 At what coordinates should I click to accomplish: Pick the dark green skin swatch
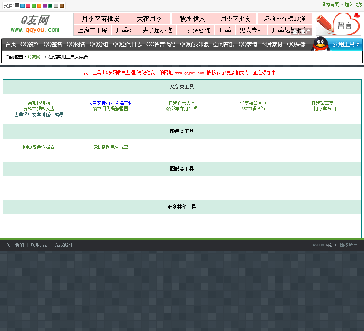click(x=50, y=6)
